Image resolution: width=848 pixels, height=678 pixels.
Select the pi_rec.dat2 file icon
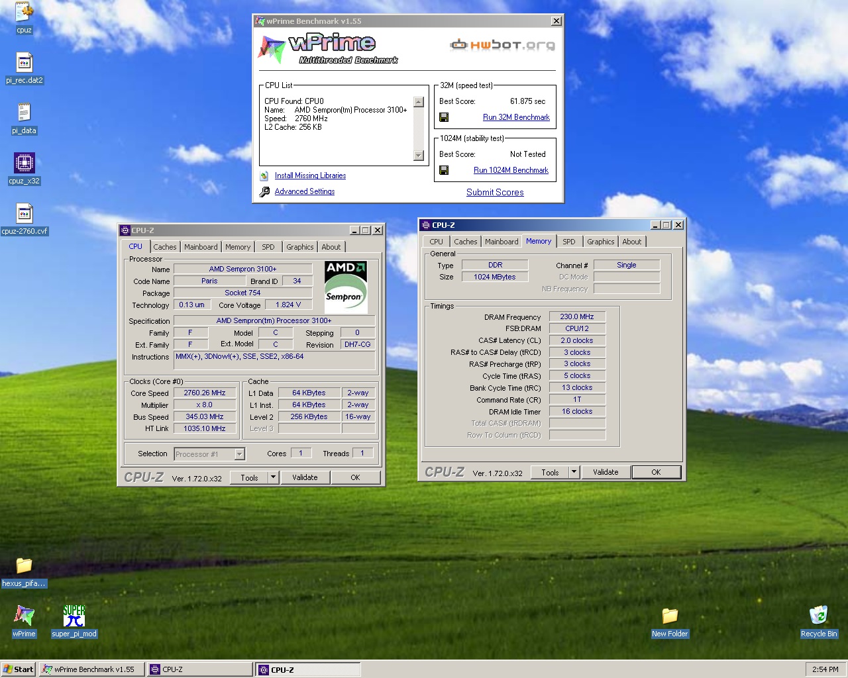(x=25, y=68)
